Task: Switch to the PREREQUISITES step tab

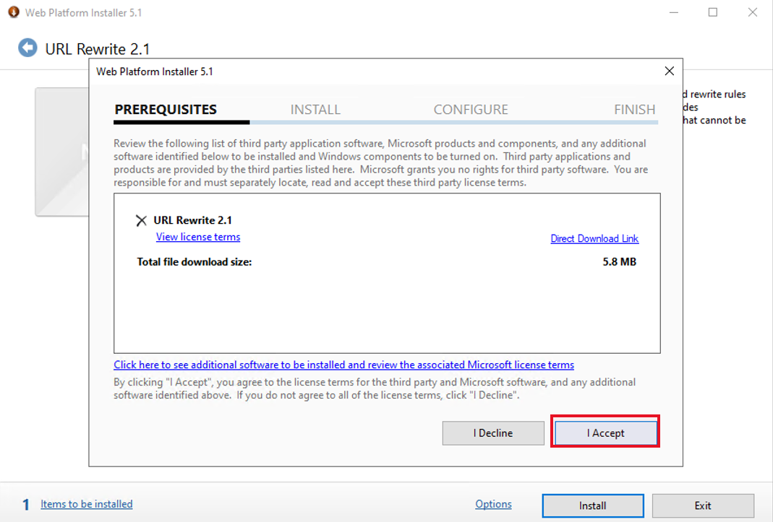Action: tap(166, 109)
